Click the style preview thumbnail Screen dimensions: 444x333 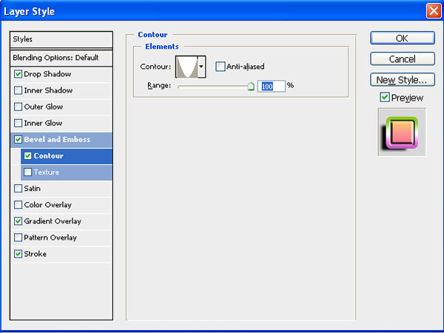402,131
